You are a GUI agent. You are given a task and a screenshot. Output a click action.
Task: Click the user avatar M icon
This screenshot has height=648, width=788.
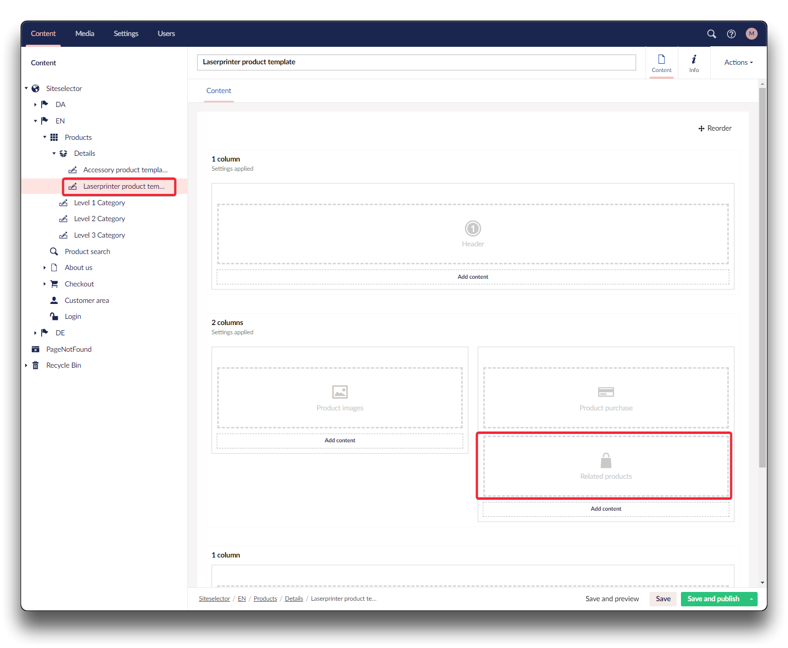(x=751, y=34)
